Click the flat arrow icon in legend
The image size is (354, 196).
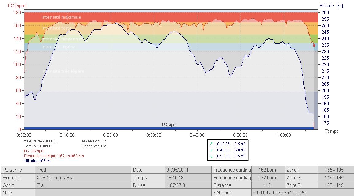[211, 150]
